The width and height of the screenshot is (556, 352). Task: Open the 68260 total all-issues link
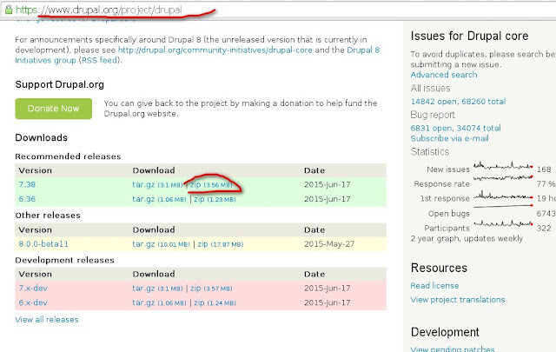(x=484, y=102)
